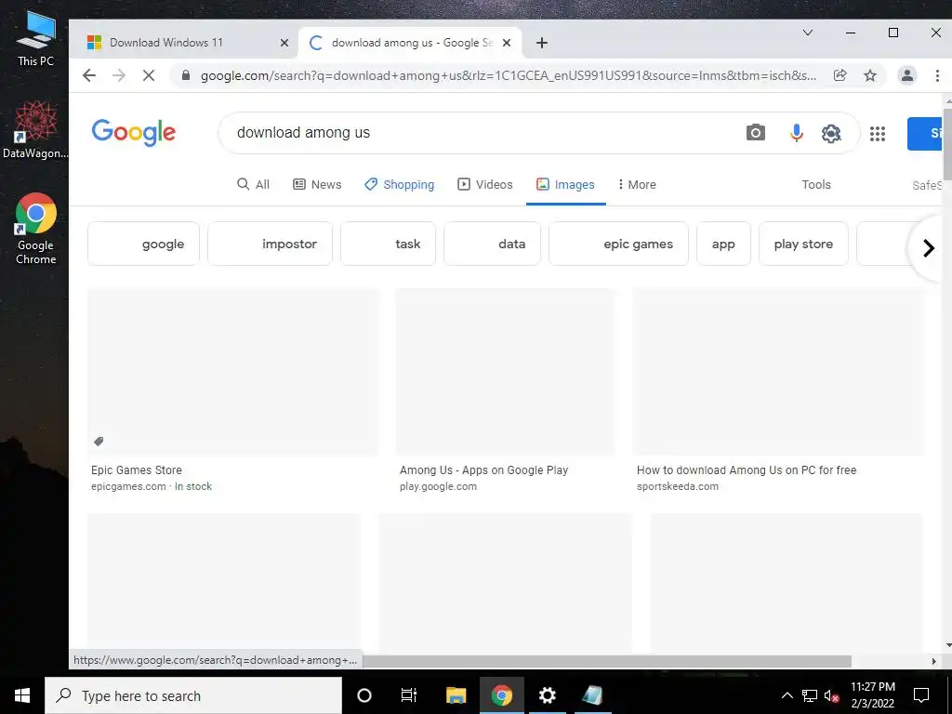Filter images by the data chip
Image resolution: width=952 pixels, height=714 pixels.
pyautogui.click(x=492, y=244)
